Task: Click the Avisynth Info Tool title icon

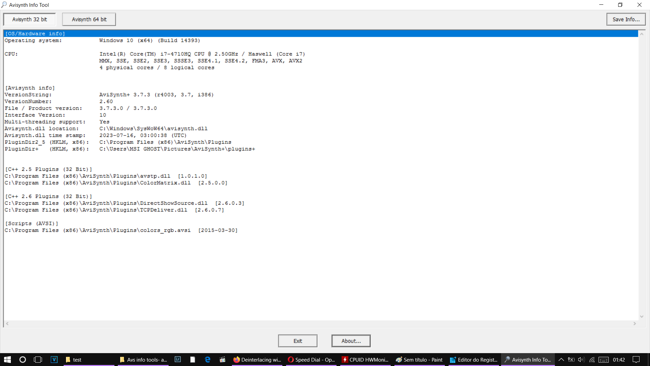Action: (4, 5)
